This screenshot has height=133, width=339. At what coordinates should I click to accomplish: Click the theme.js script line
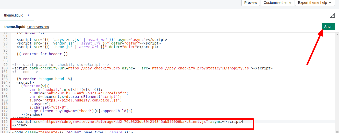(x=88, y=47)
